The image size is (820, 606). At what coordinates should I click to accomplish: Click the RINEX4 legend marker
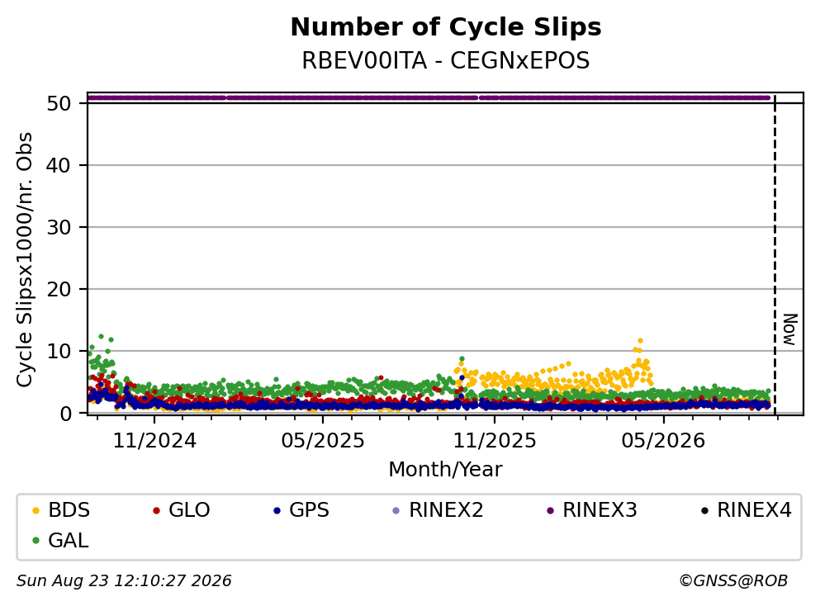click(704, 510)
